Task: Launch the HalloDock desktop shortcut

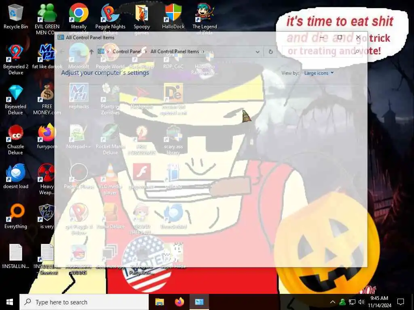Action: [173, 17]
